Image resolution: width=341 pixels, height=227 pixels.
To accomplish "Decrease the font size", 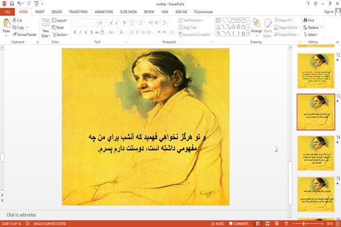I will (x=117, y=23).
